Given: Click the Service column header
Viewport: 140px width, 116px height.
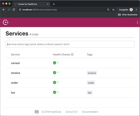Looking at the screenshot, I should point(15,55).
